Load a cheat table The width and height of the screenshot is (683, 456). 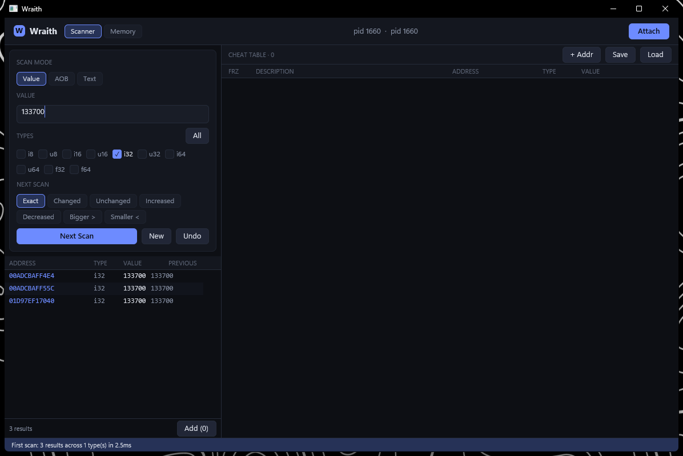[655, 55]
